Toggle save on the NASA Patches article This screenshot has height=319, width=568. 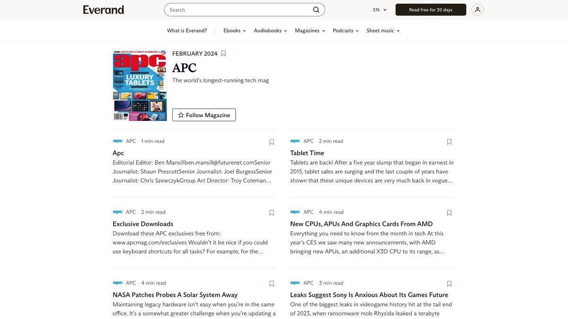(x=271, y=283)
